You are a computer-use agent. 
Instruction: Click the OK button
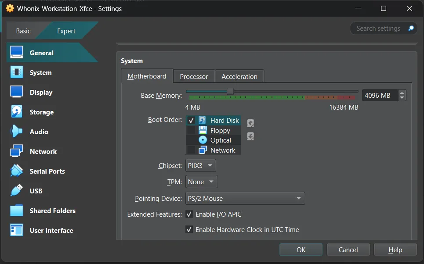pos(301,250)
